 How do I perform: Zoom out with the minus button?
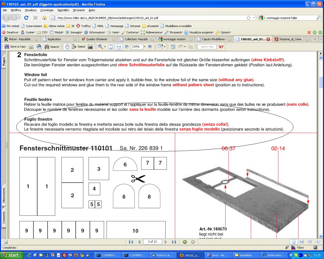tap(127, 47)
